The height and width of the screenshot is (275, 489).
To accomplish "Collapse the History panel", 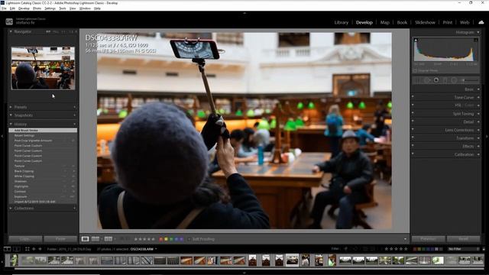I will click(11, 124).
